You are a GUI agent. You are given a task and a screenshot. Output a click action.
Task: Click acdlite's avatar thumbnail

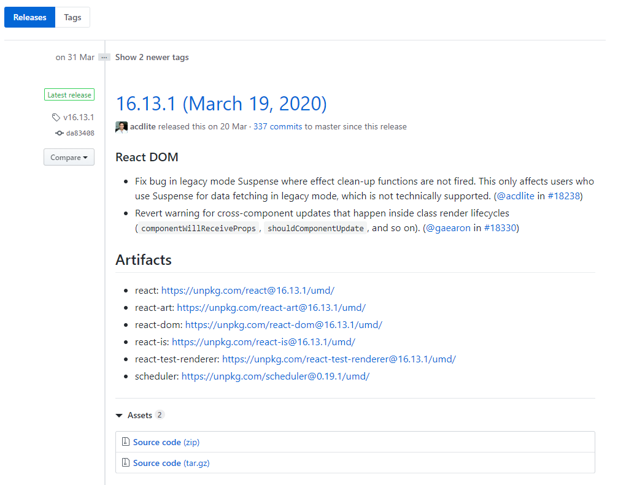[x=122, y=127]
